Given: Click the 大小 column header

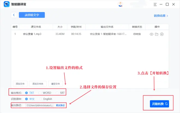Looking at the screenshot, I should [x=60, y=27].
